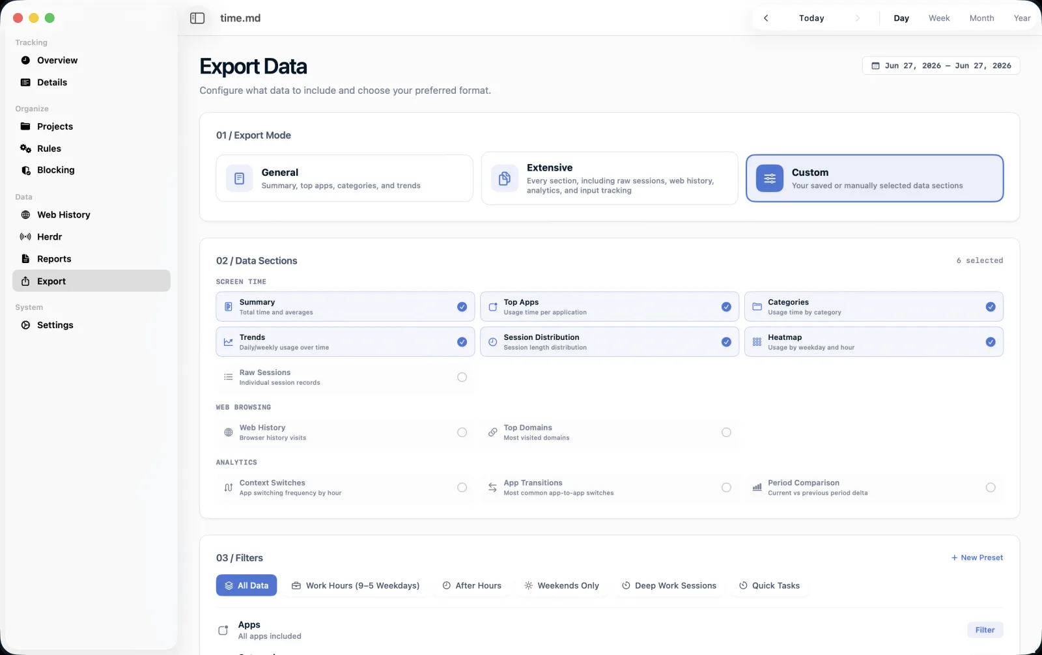Click the Herdr broadcast icon
This screenshot has height=655, width=1042.
tap(25, 237)
